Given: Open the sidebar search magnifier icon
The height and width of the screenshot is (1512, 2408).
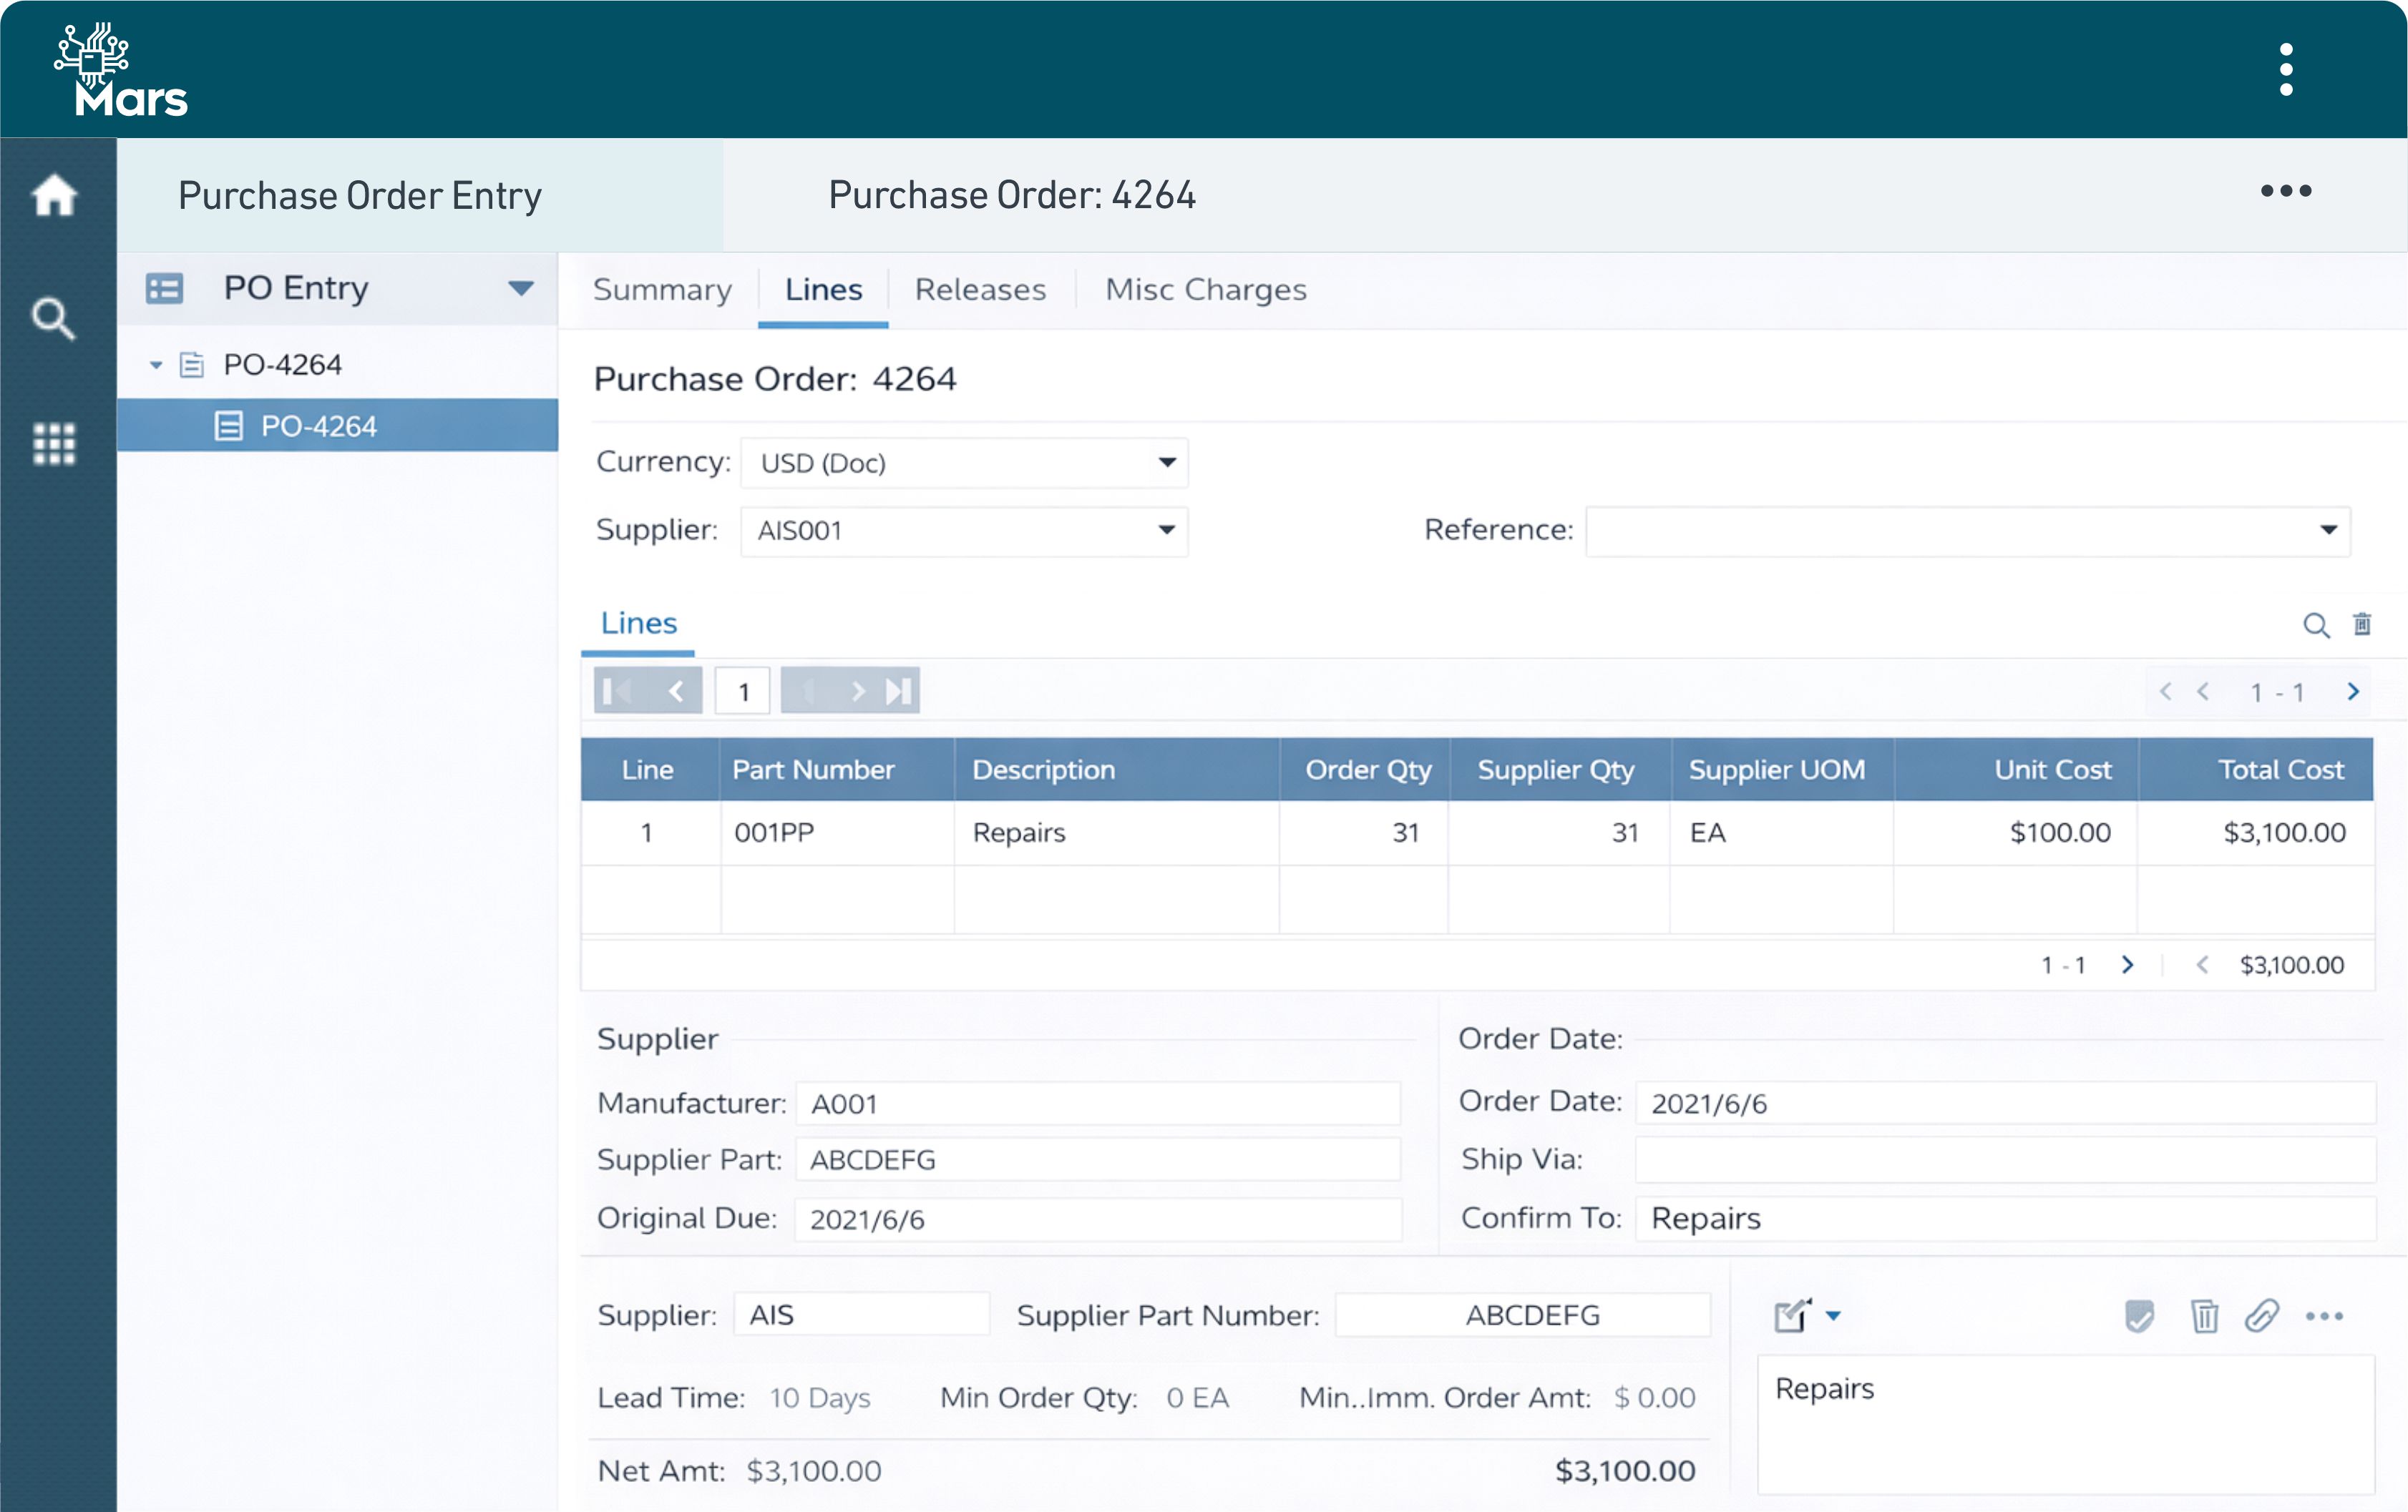Looking at the screenshot, I should pos(53,319).
